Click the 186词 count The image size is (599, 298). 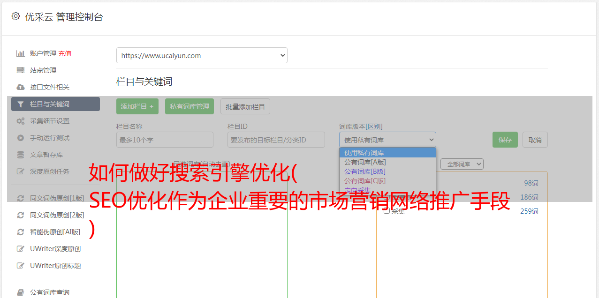click(529, 197)
